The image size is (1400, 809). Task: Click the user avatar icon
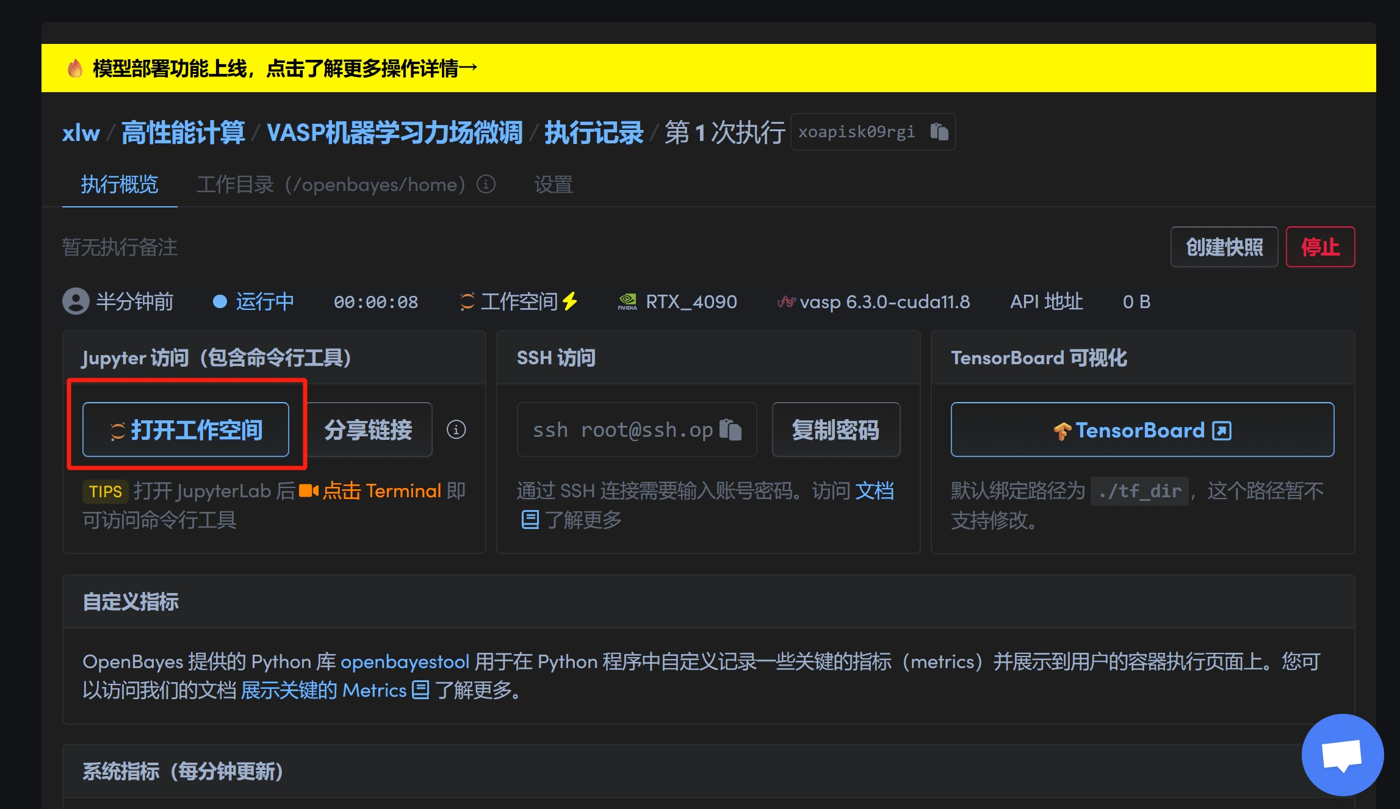pyautogui.click(x=76, y=301)
